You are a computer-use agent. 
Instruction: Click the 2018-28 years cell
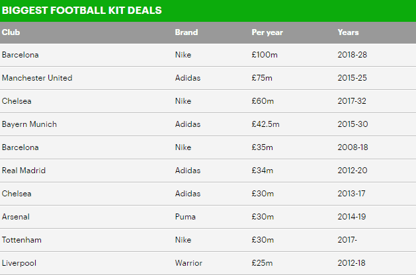352,55
